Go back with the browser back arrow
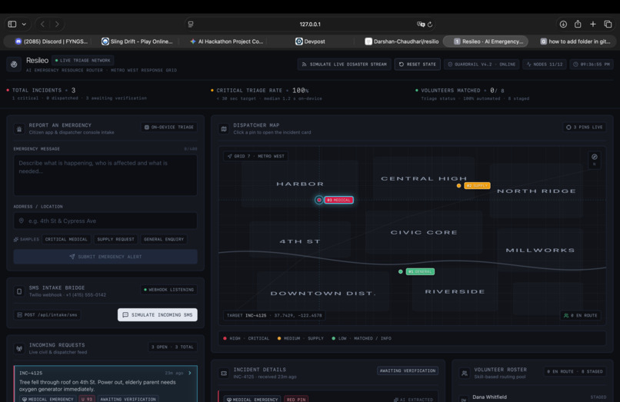Viewport: 620px width, 402px height. coord(43,24)
